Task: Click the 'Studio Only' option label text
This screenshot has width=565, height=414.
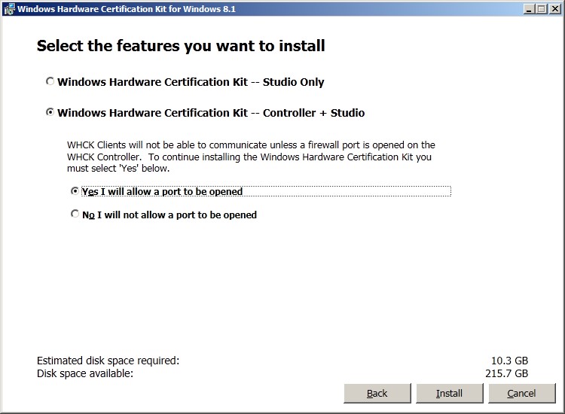Action: click(x=191, y=82)
